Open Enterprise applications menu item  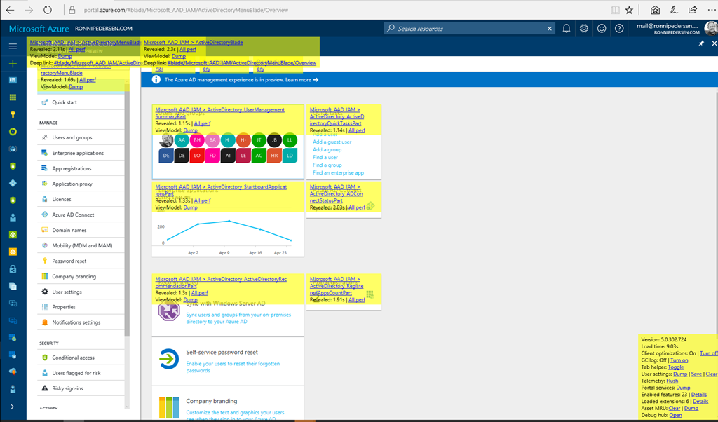(x=81, y=153)
